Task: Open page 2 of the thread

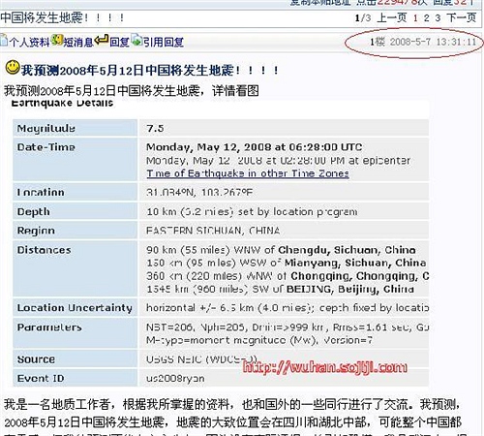Action: pos(427,17)
